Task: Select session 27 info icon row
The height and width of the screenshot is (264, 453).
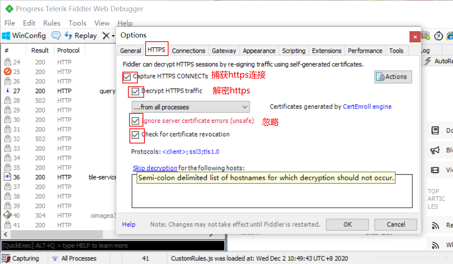Action: click(x=8, y=91)
